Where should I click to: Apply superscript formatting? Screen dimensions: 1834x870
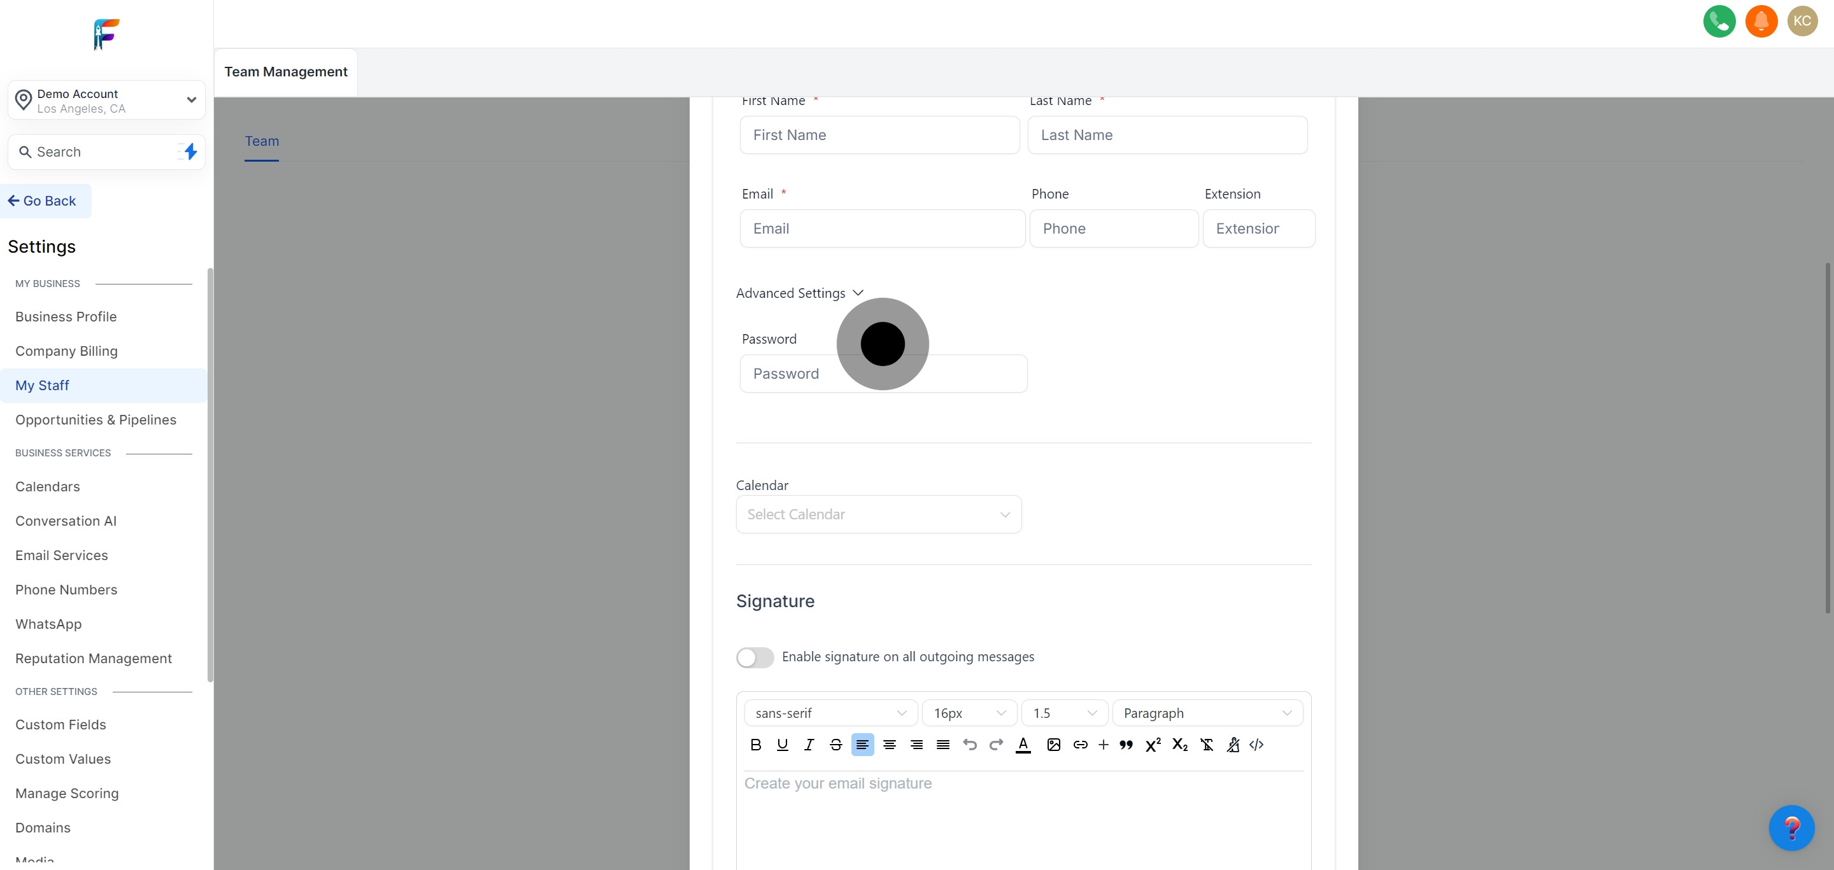[1153, 744]
